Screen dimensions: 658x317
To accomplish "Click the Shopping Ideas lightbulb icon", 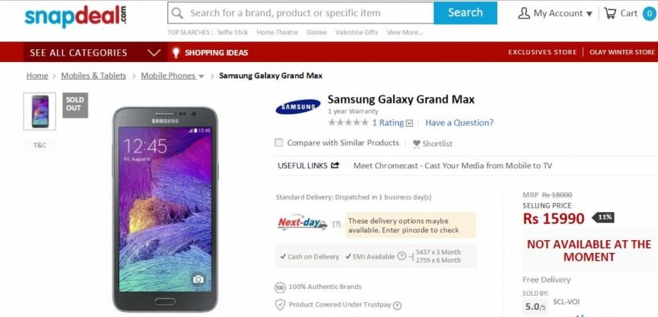I will (176, 52).
